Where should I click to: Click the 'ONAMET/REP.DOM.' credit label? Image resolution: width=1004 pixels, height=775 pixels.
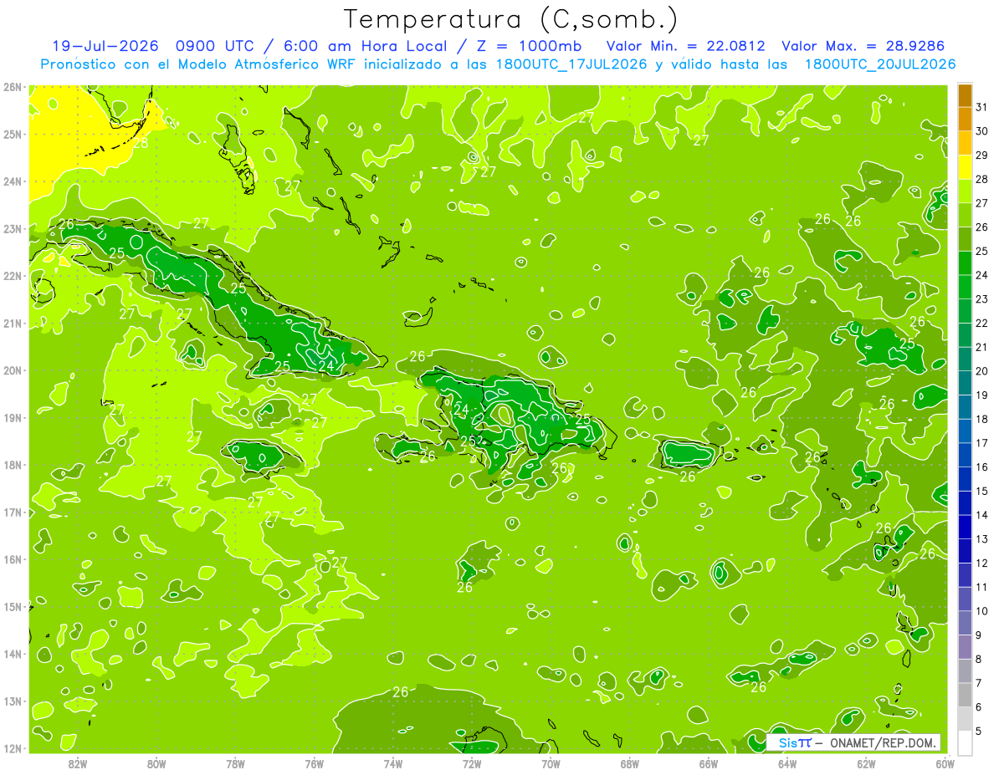tap(883, 742)
